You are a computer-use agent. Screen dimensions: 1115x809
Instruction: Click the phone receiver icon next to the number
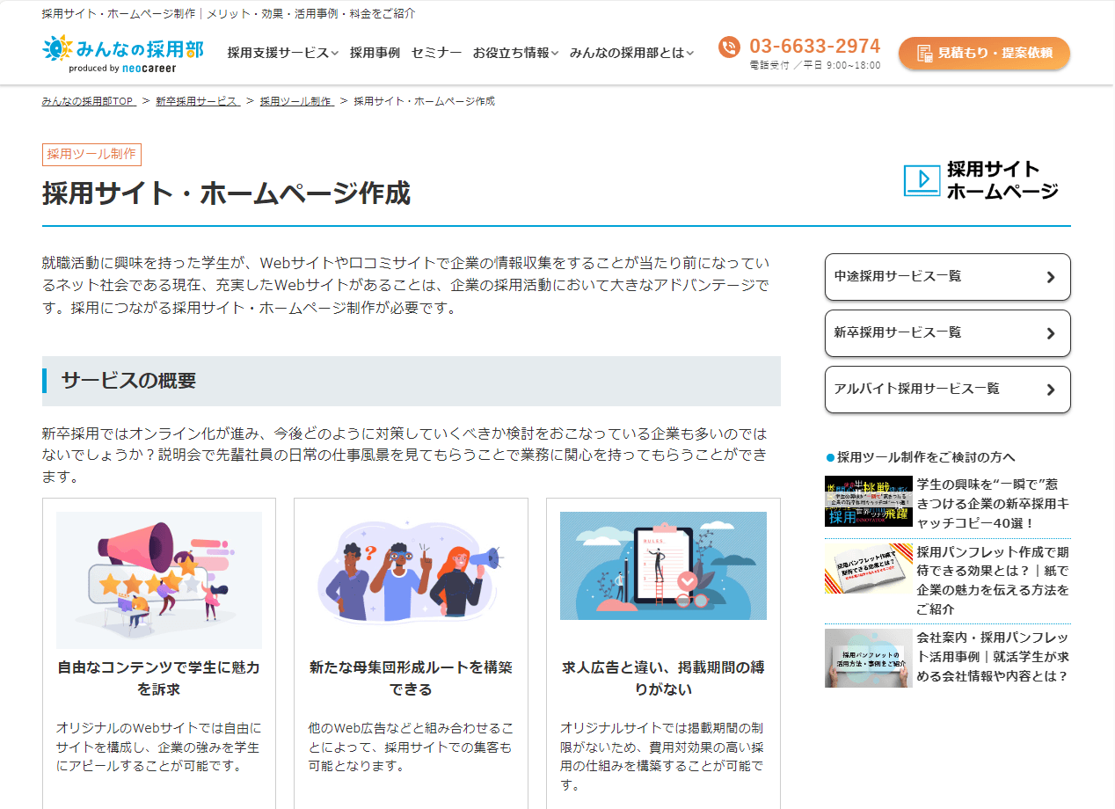pos(729,46)
